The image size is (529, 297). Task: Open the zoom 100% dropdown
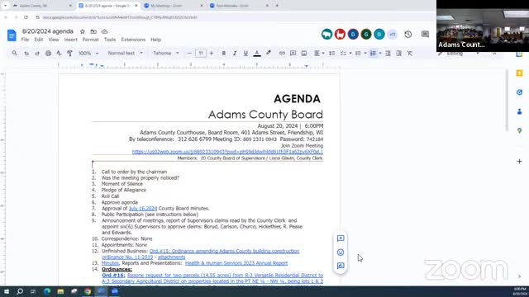coord(88,53)
